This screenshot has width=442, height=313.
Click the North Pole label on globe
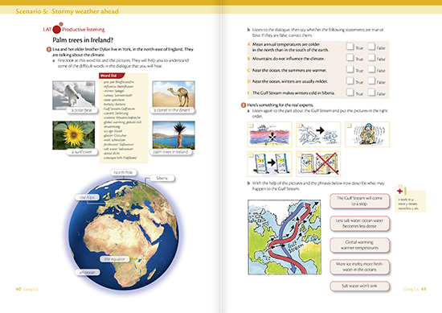click(x=123, y=172)
